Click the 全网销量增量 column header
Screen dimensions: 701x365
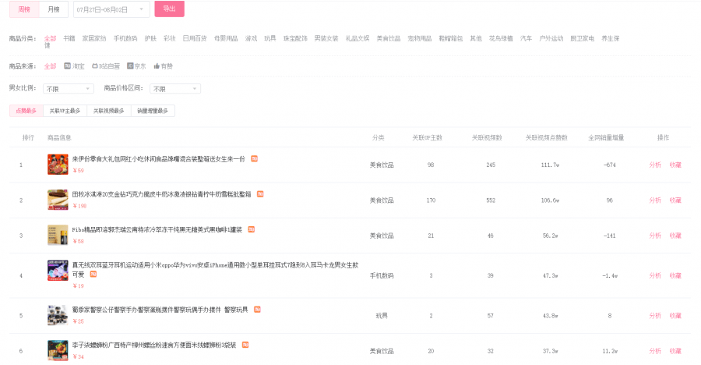pos(606,137)
